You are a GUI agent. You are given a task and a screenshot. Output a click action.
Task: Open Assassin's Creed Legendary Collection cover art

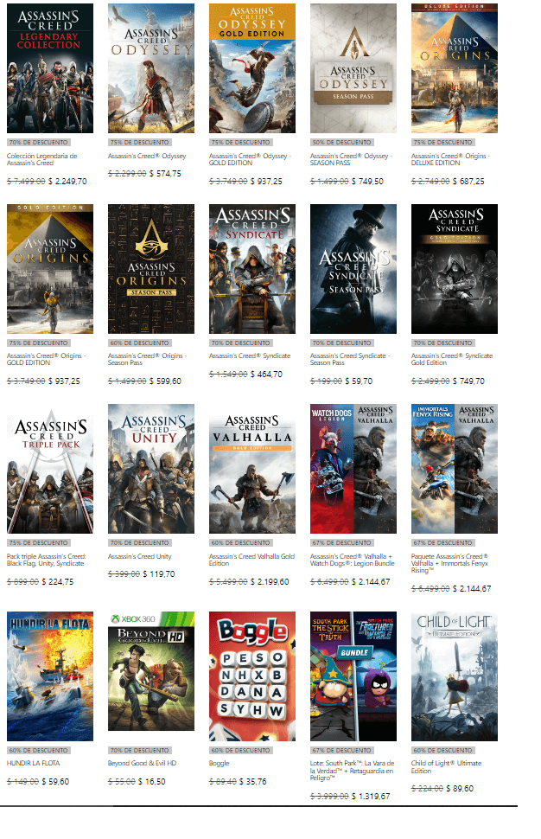50,68
